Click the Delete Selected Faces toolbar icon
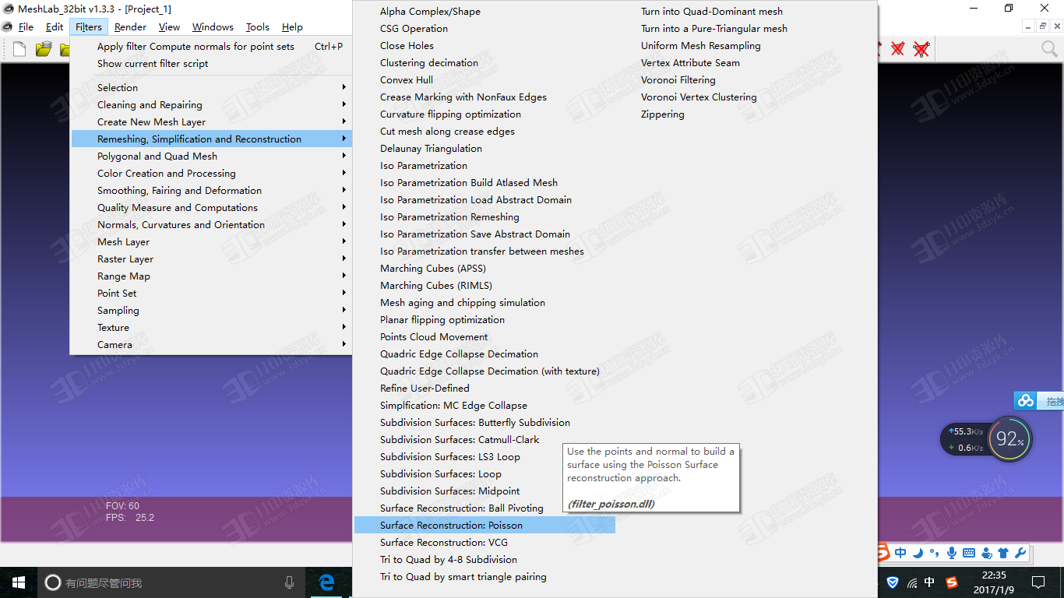 point(897,49)
